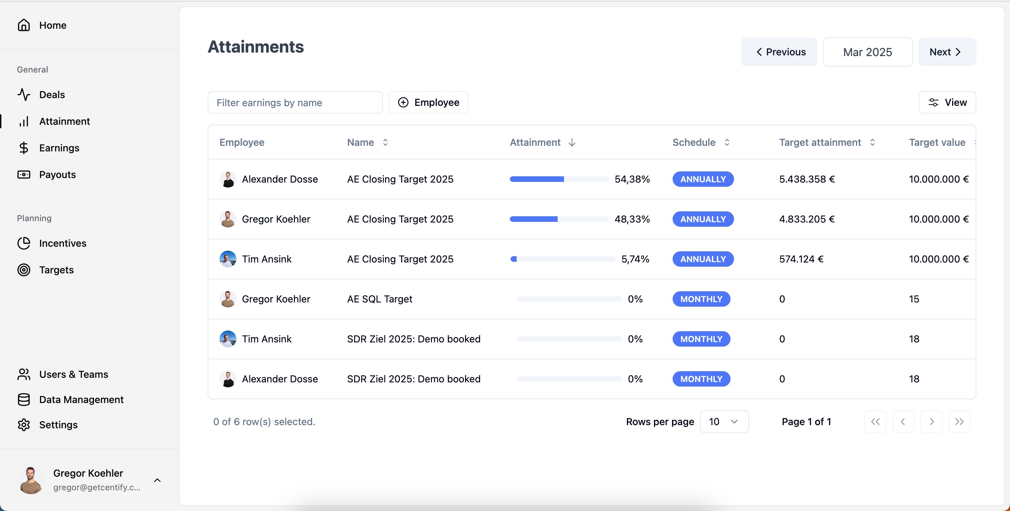Viewport: 1010px width, 511px height.
Task: Click the Data Management database icon
Action: 23,399
